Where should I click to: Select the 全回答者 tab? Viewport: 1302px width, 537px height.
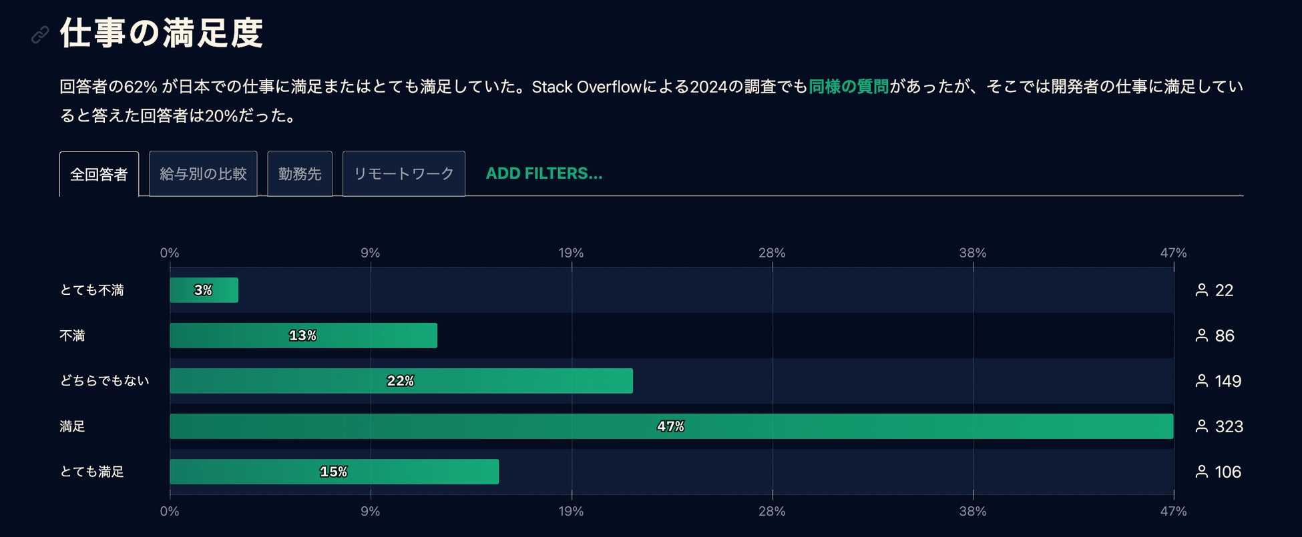click(x=99, y=174)
